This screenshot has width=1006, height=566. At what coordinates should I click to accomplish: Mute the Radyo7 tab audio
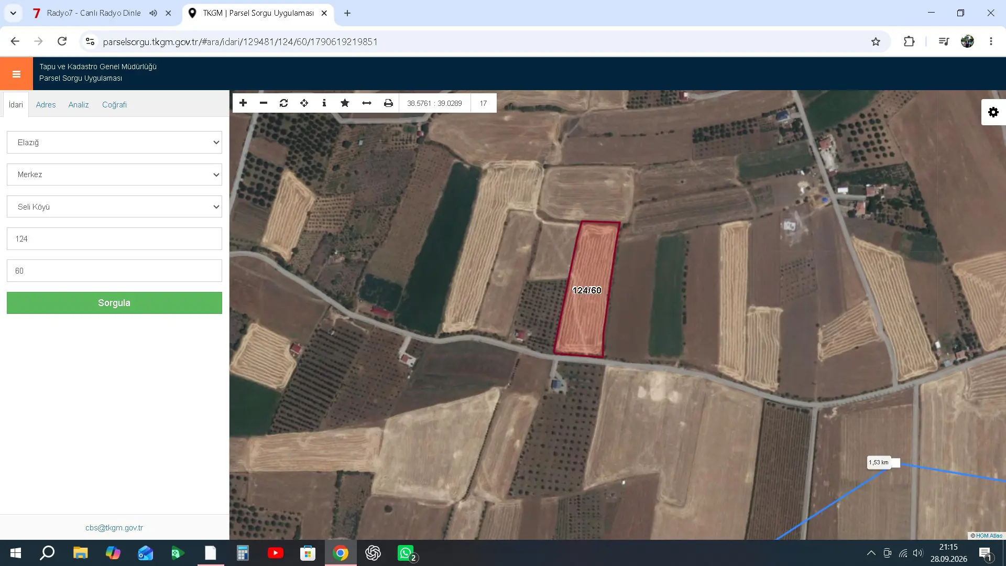(153, 13)
